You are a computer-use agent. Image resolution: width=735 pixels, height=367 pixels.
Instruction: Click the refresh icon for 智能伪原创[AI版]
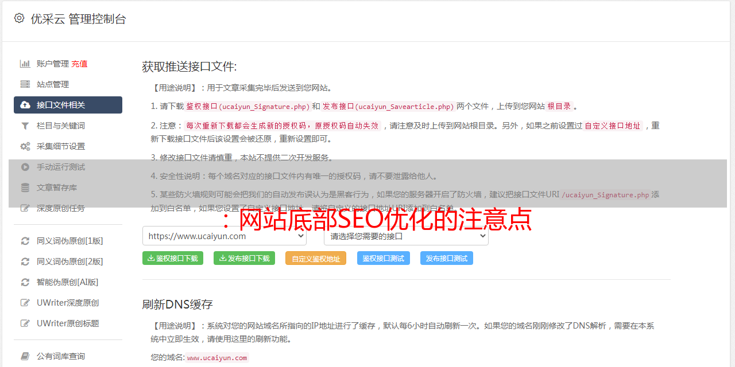(x=25, y=282)
